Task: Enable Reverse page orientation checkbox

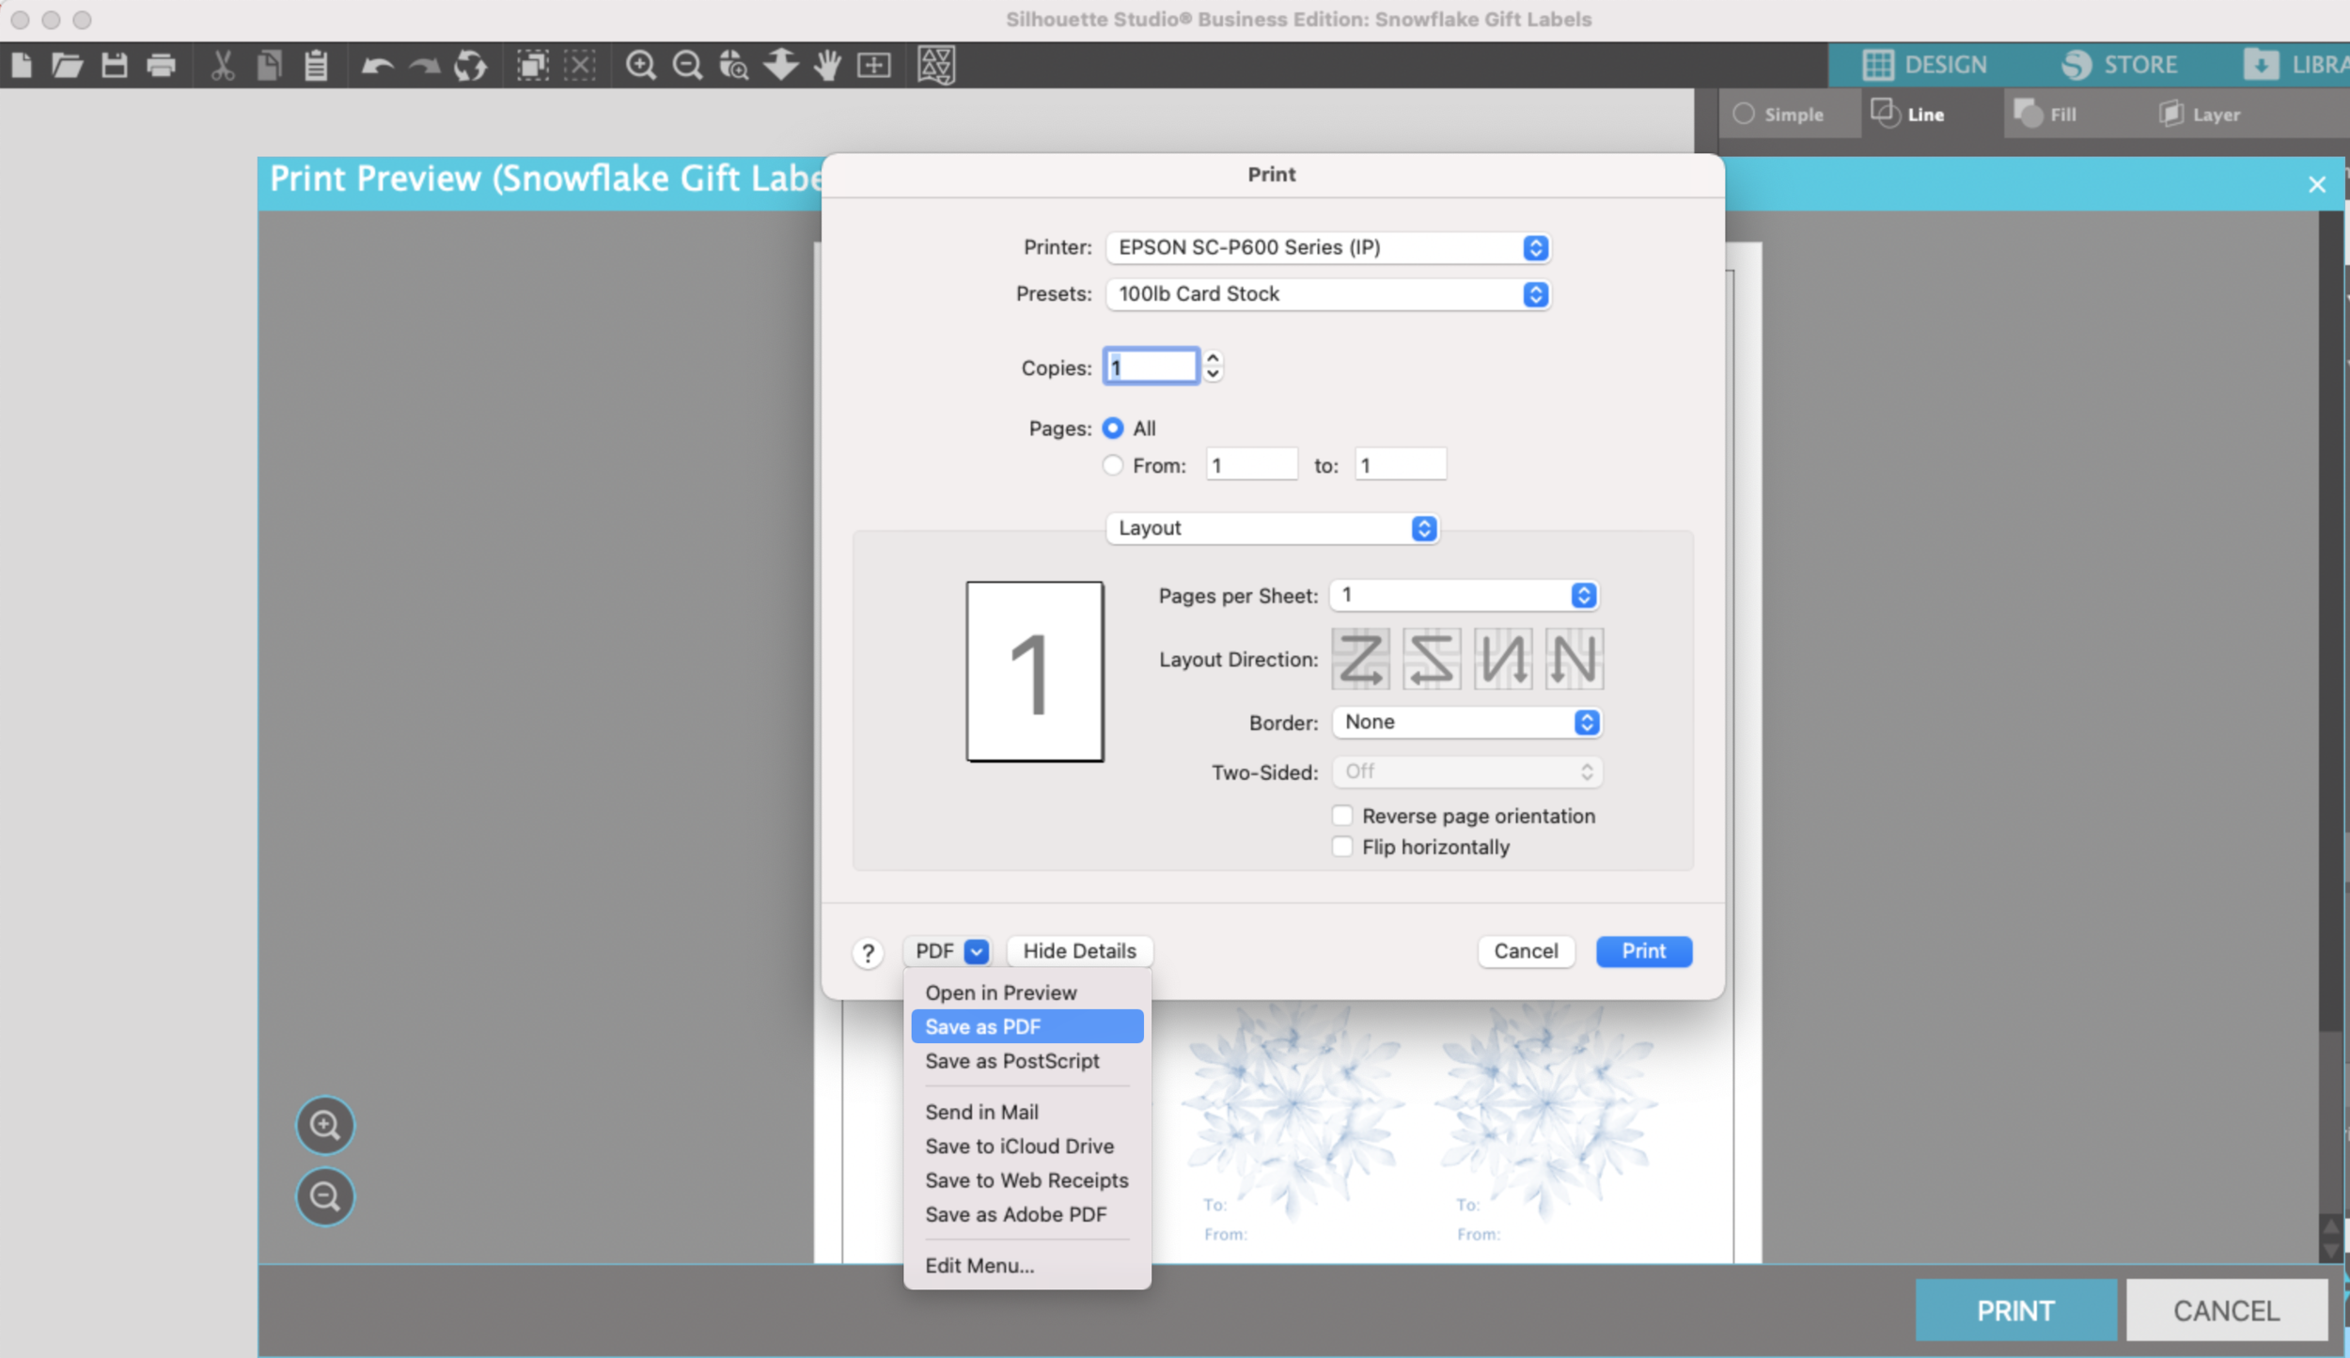Action: pos(1342,815)
